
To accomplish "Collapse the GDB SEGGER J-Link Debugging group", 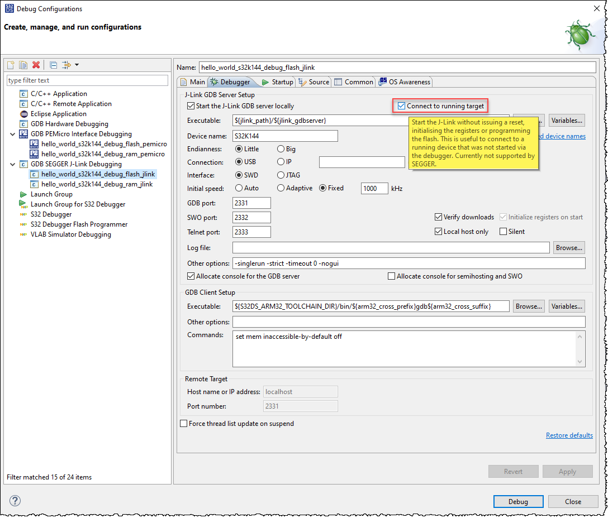I will 13,164.
